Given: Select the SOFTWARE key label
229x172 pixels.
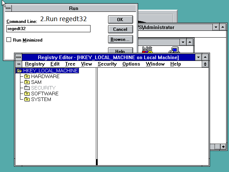Looking at the screenshot, I should [x=45, y=94].
